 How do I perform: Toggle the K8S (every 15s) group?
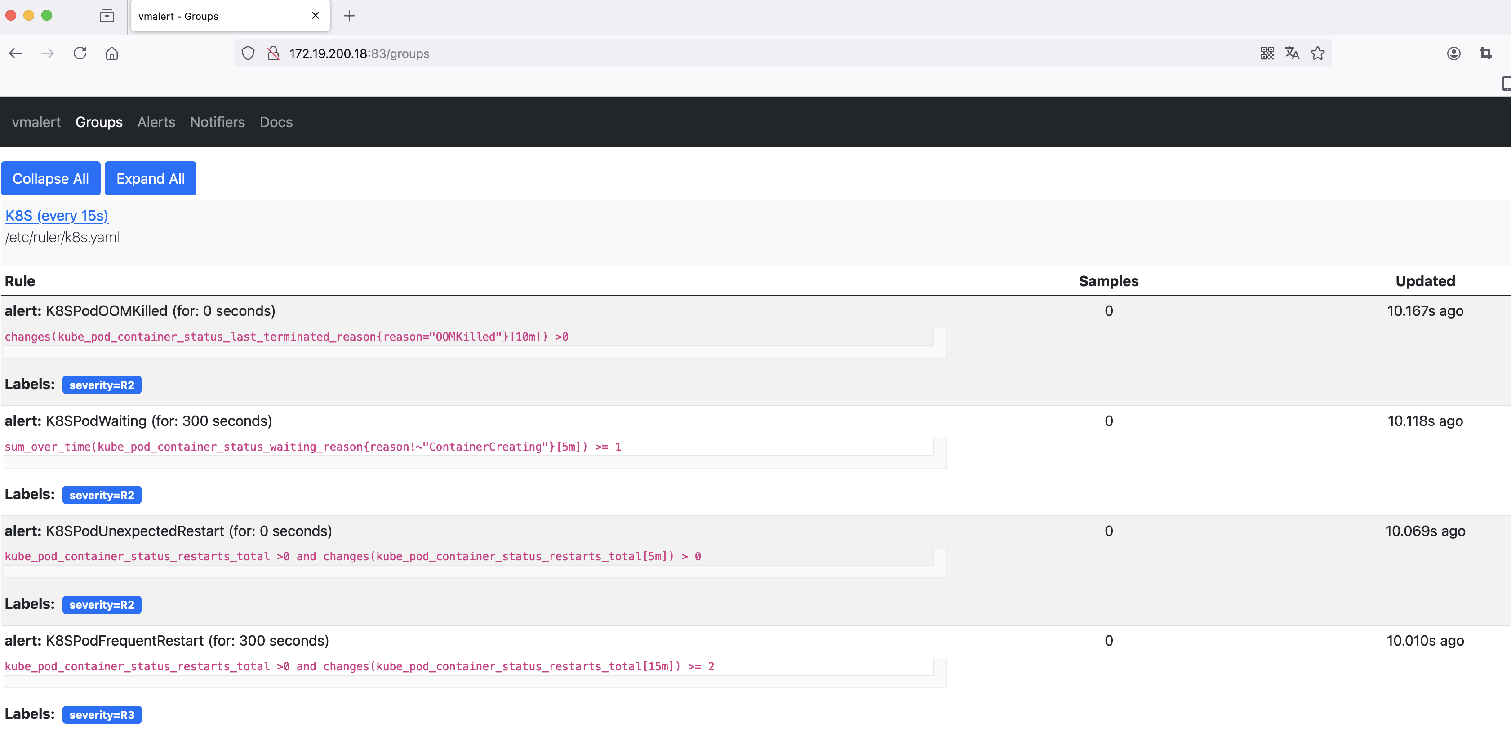(x=56, y=215)
